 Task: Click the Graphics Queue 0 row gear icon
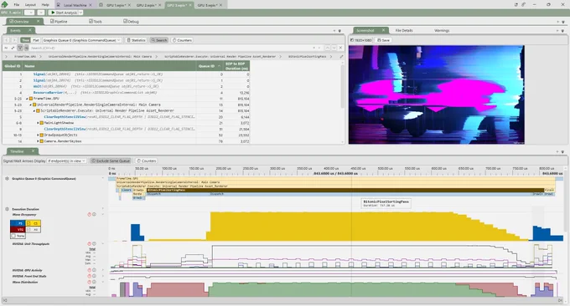pos(7,179)
